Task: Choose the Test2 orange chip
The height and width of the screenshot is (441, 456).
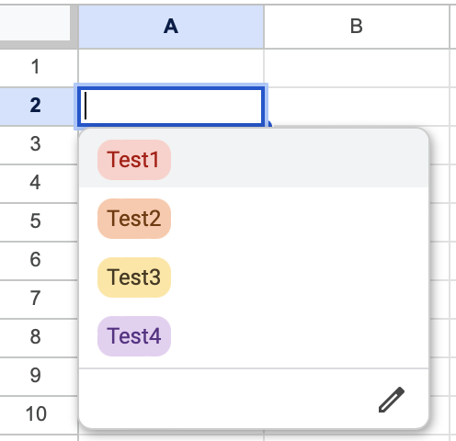Action: pyautogui.click(x=134, y=219)
